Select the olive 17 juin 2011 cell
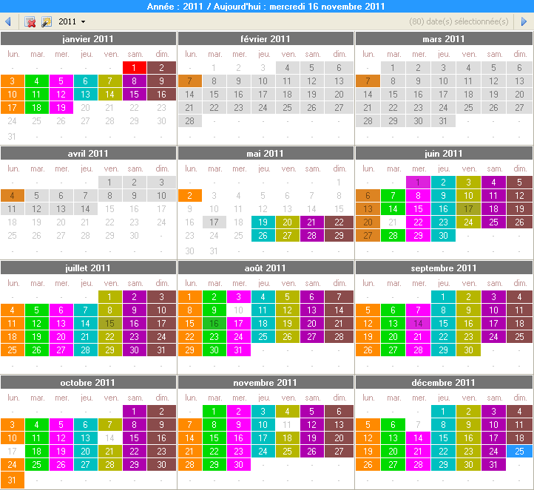This screenshot has height=490, width=534. click(x=468, y=209)
